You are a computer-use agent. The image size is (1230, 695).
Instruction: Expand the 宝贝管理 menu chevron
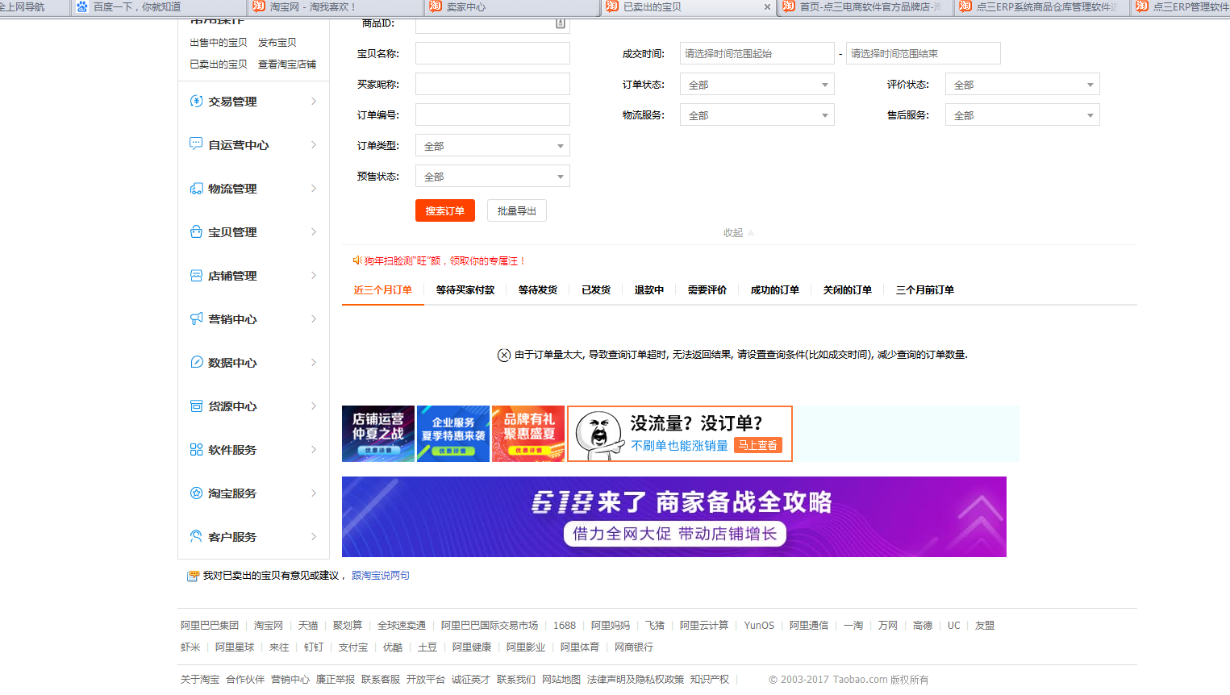(314, 231)
